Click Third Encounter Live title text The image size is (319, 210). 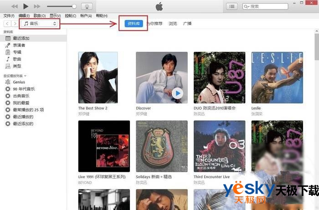point(211,177)
